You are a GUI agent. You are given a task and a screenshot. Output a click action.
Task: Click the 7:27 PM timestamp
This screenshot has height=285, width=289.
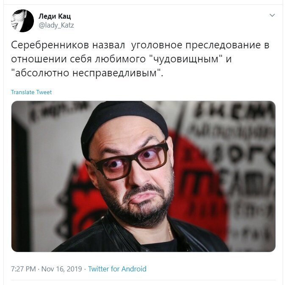(23, 269)
